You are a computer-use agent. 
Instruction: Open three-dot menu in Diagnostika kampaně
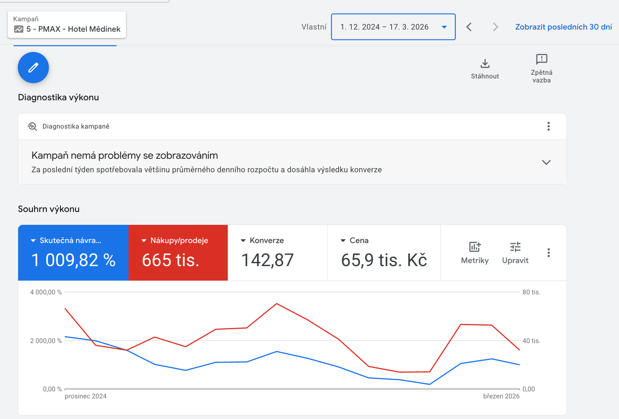[x=548, y=126]
